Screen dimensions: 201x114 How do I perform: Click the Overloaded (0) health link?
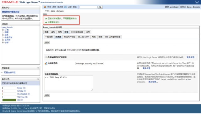click(x=24, y=94)
